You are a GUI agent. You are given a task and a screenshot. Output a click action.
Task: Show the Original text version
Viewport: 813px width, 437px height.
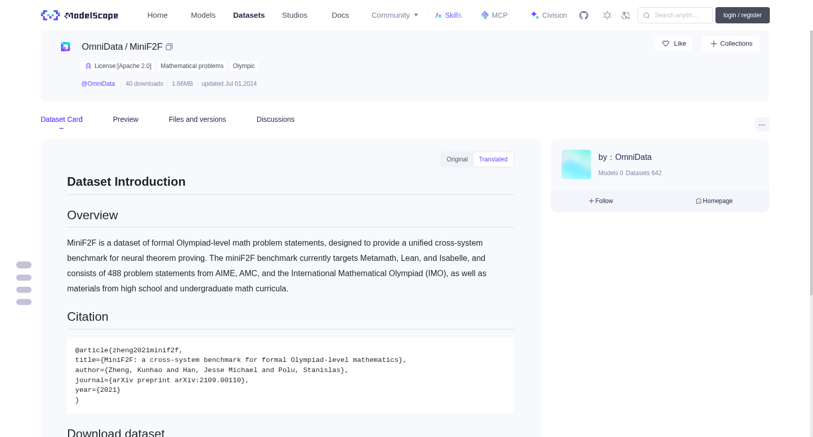(x=457, y=159)
